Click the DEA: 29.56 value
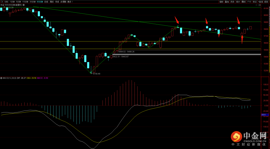 coord(31,78)
